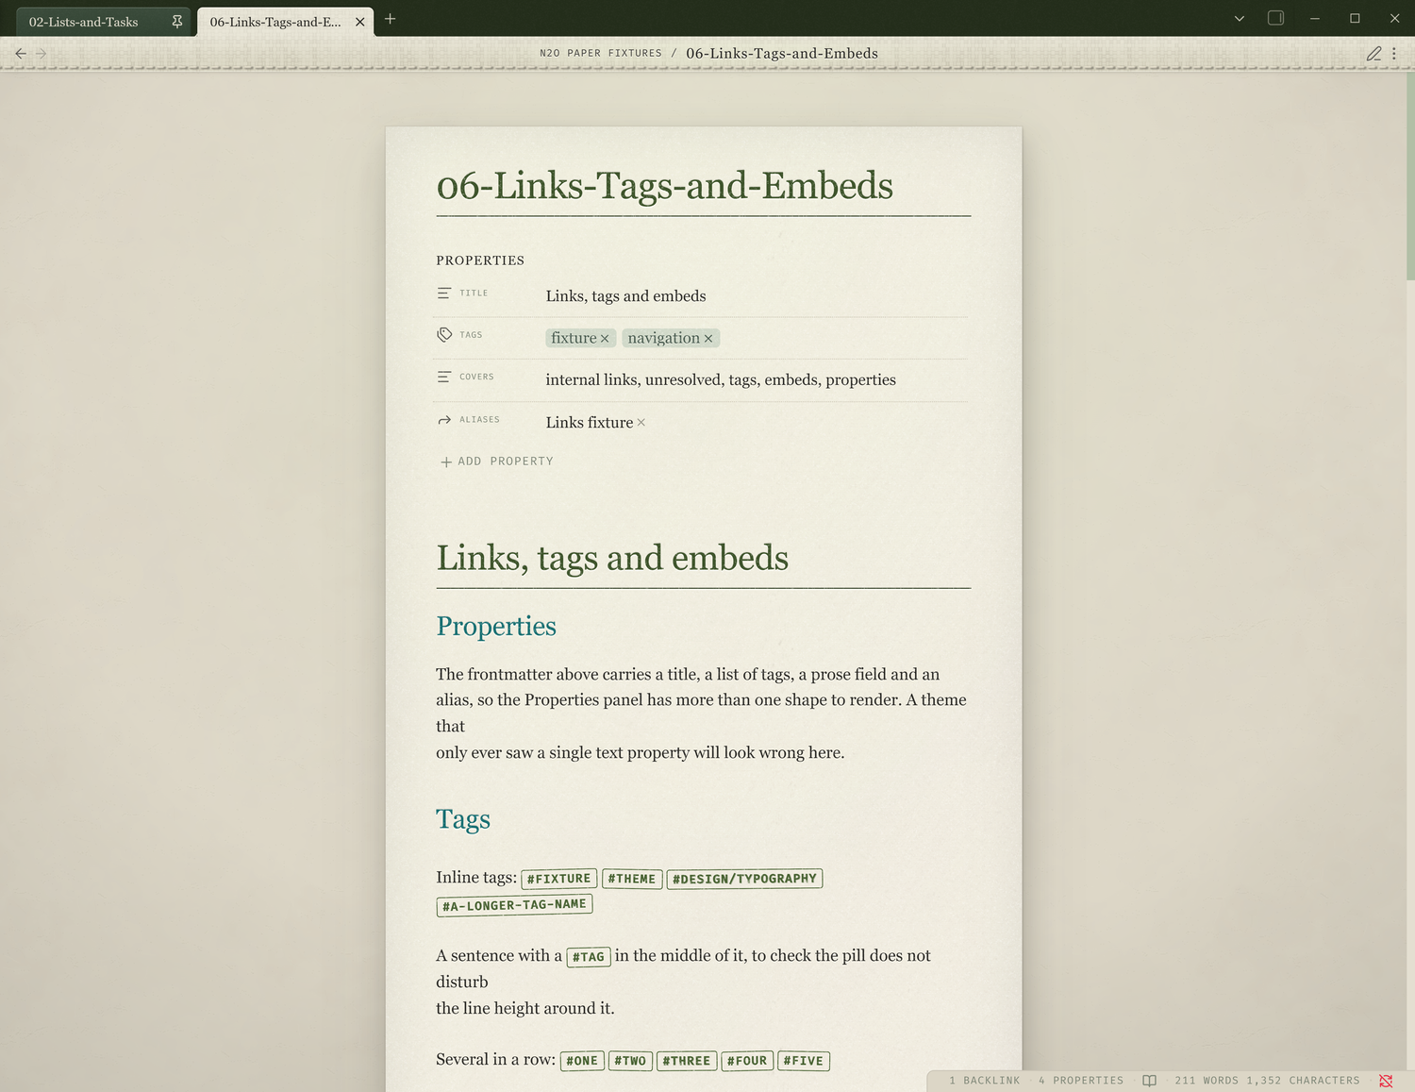Toggle the right sidebar panel

coord(1275,18)
